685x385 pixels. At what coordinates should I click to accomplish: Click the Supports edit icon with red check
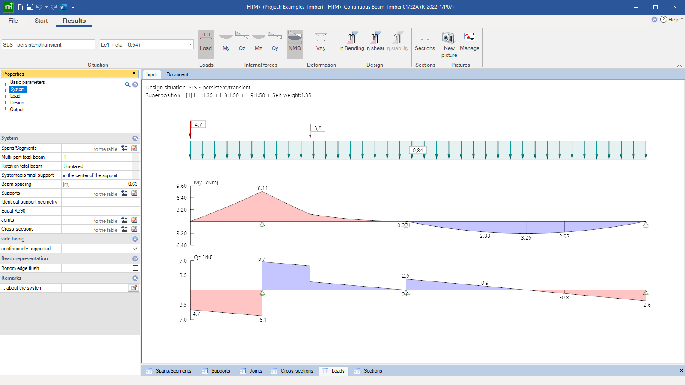click(x=134, y=193)
